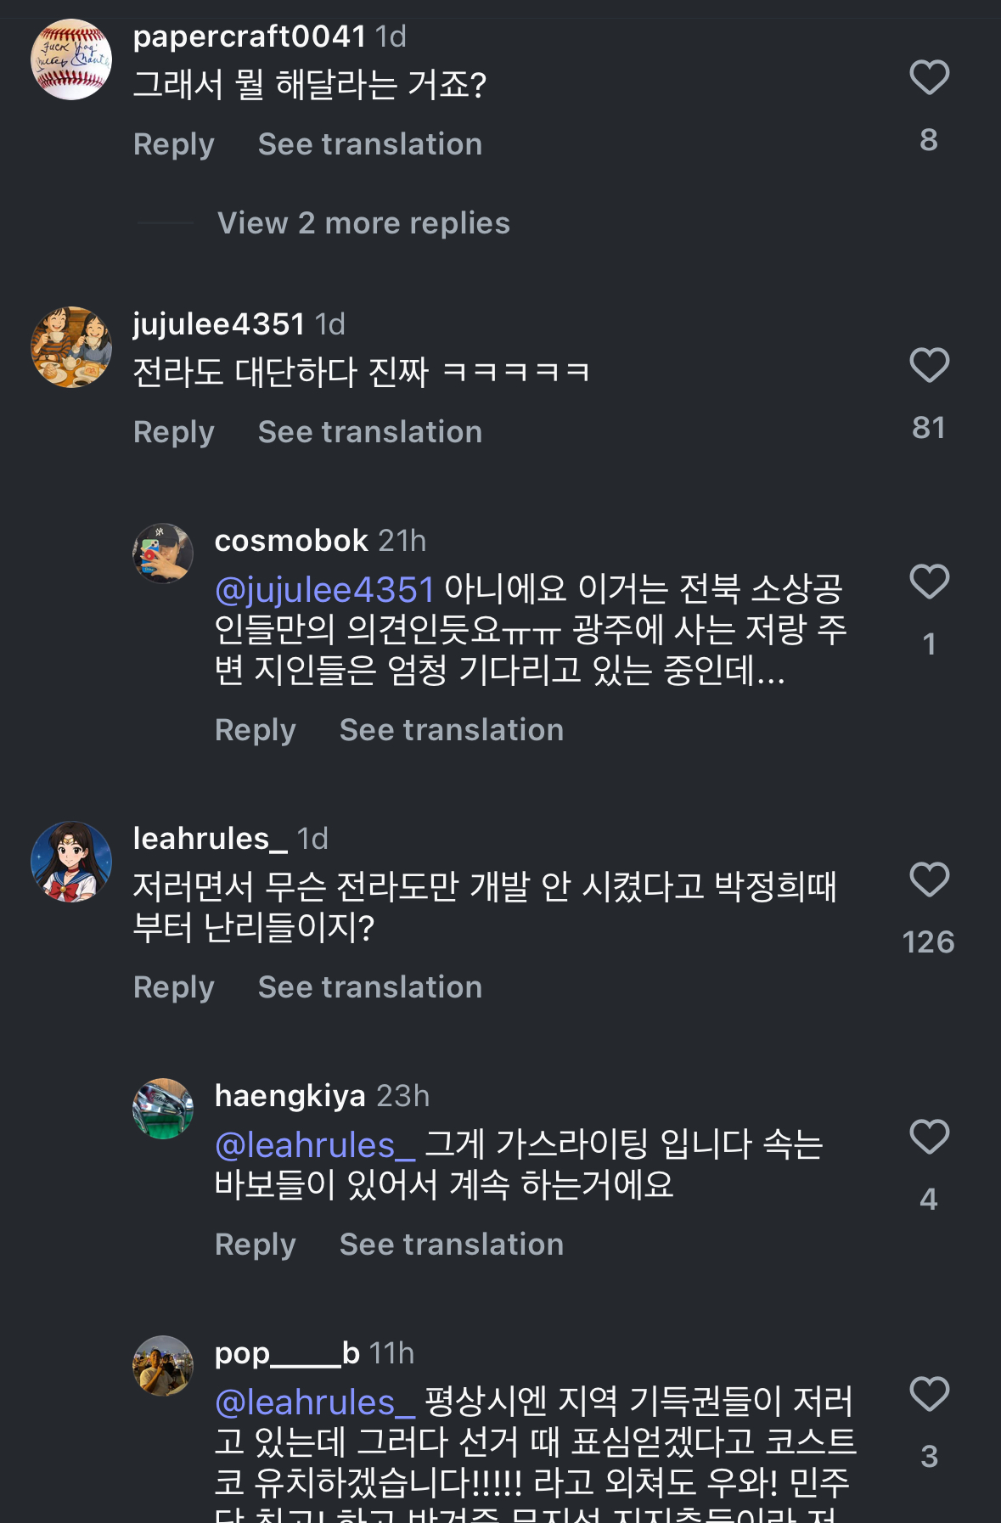This screenshot has width=1001, height=1523.
Task: Reply to jujulee4351's comment
Action: (174, 432)
